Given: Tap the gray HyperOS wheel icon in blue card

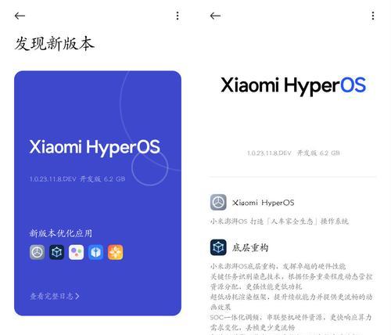Looking at the screenshot, I should pos(37,252).
